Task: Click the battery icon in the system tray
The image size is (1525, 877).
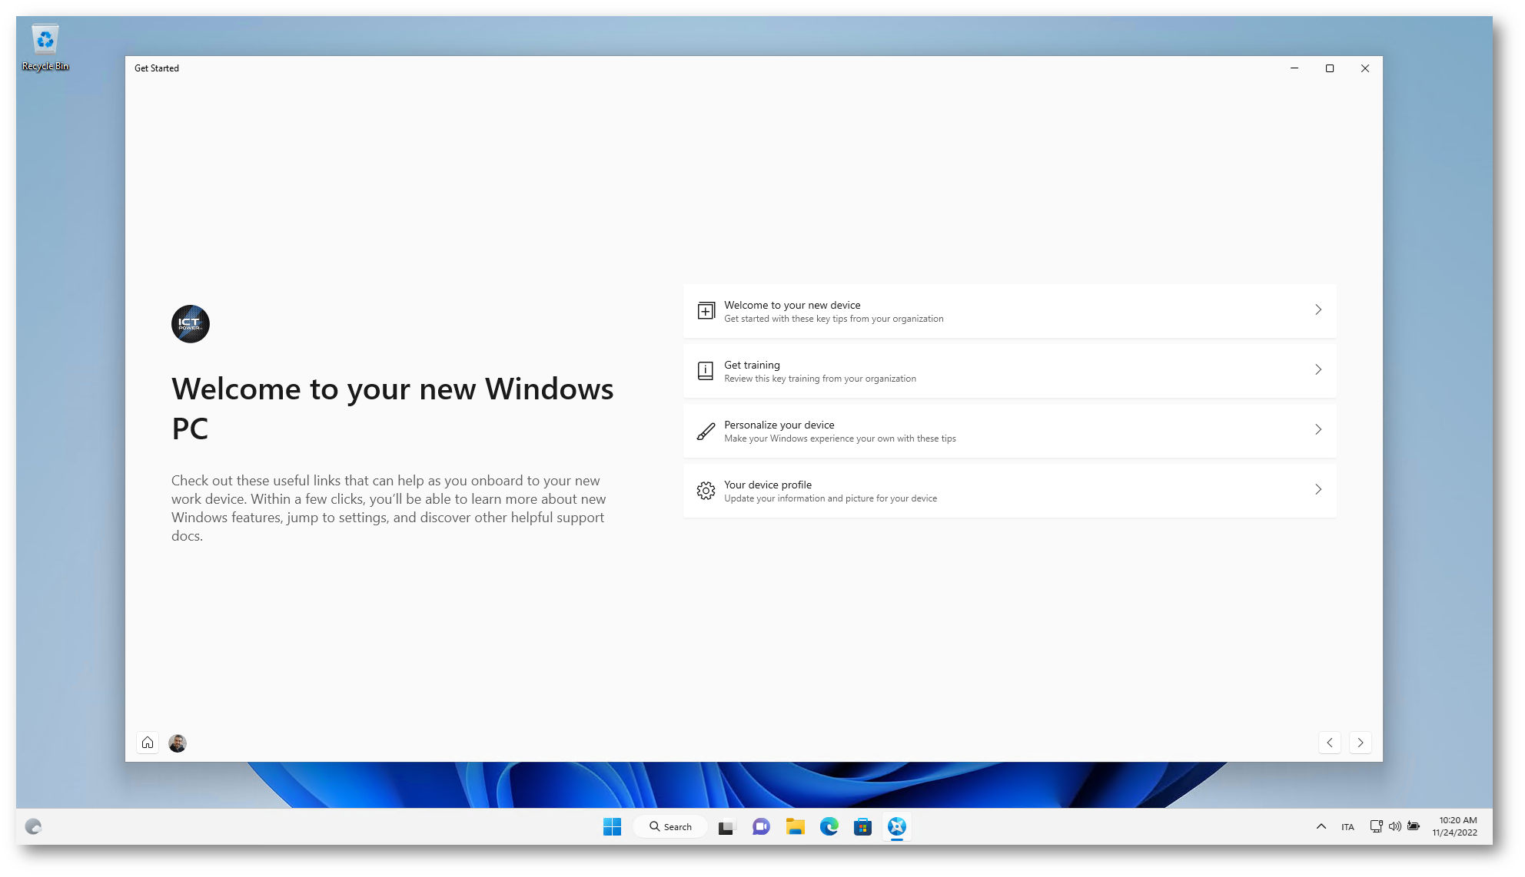Action: point(1414,826)
